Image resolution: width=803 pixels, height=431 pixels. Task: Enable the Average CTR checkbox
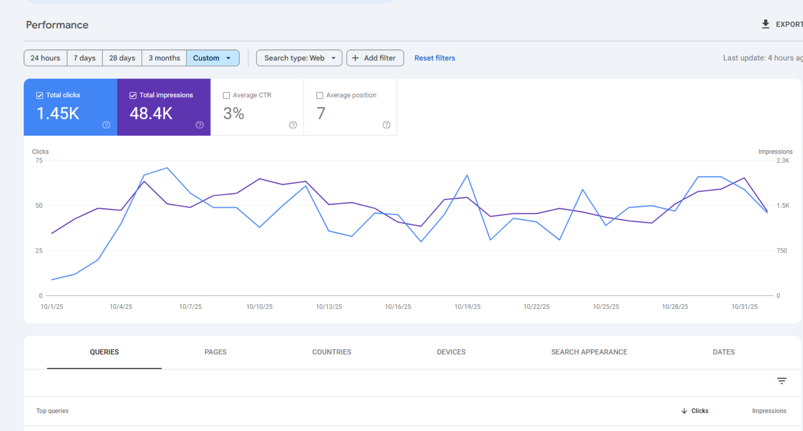[226, 95]
